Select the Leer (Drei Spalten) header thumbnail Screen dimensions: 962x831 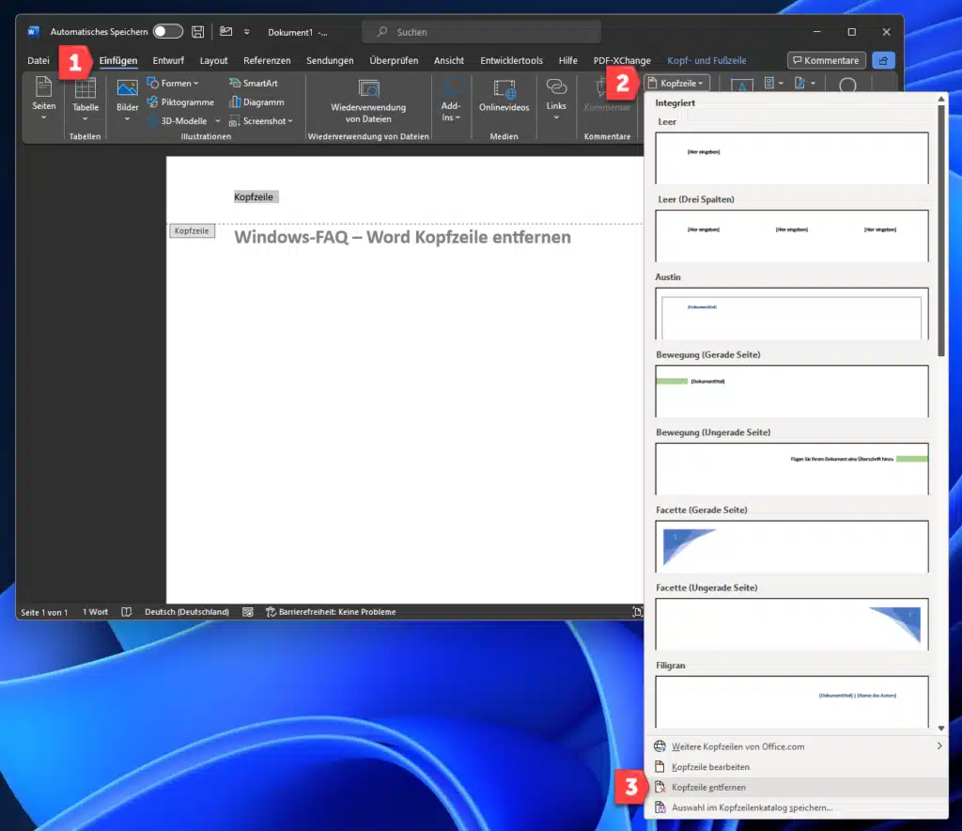coord(791,236)
